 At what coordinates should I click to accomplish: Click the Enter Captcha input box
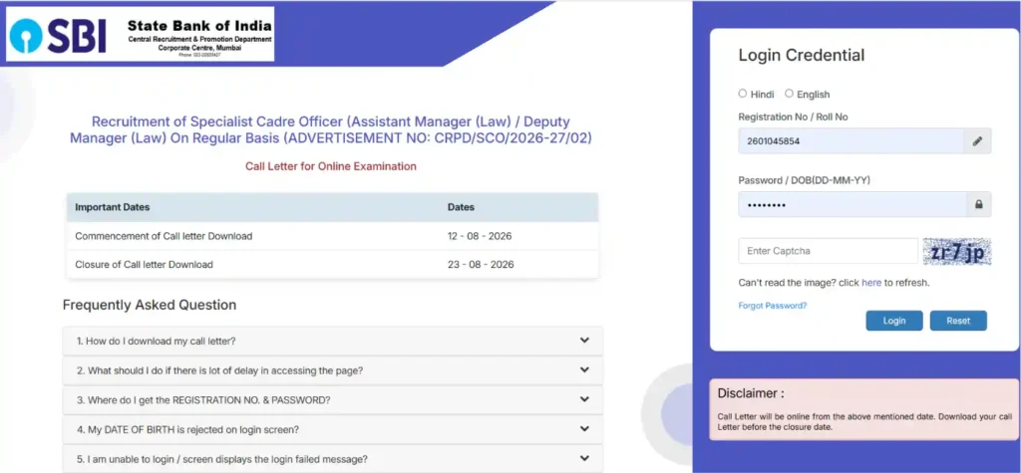tap(828, 251)
